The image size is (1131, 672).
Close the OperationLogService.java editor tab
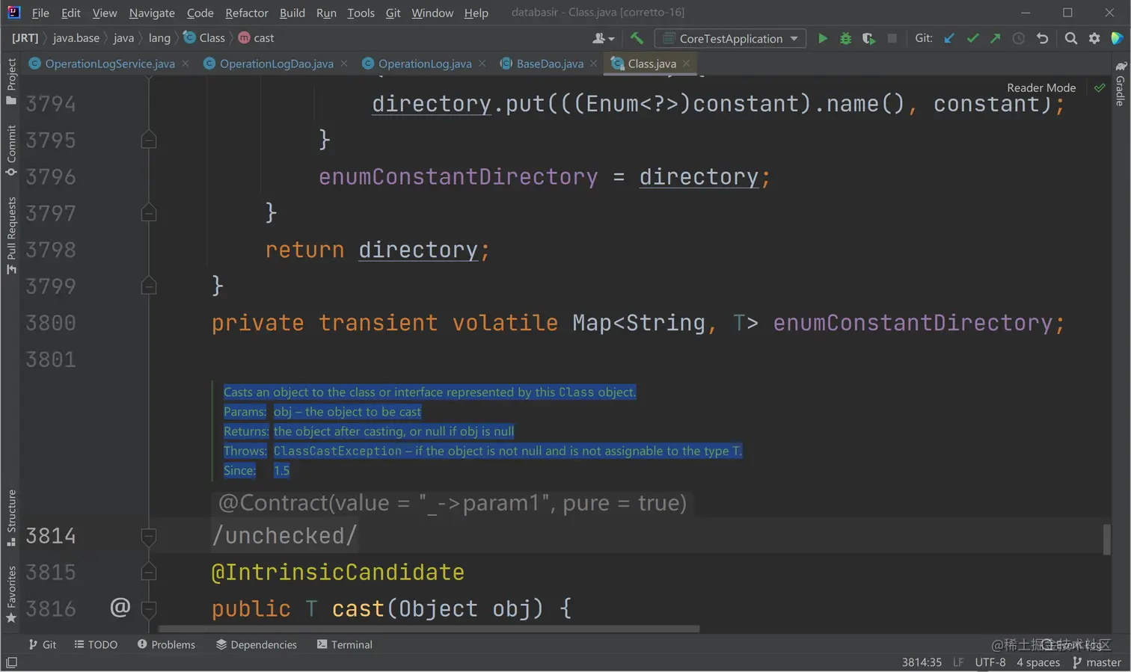[185, 64]
